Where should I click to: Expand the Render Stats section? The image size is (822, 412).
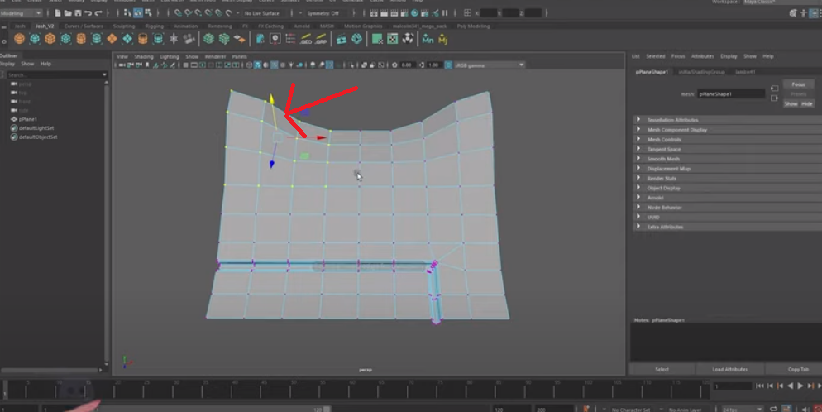pos(661,178)
